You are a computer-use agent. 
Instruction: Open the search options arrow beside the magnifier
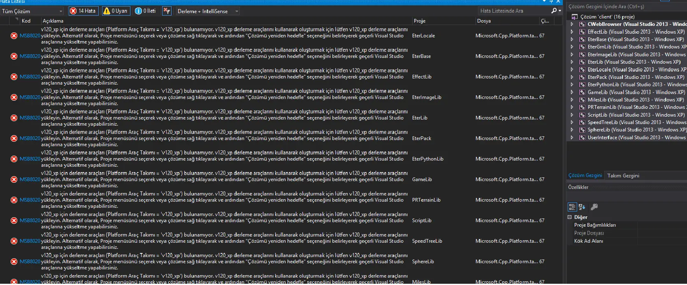pos(559,11)
